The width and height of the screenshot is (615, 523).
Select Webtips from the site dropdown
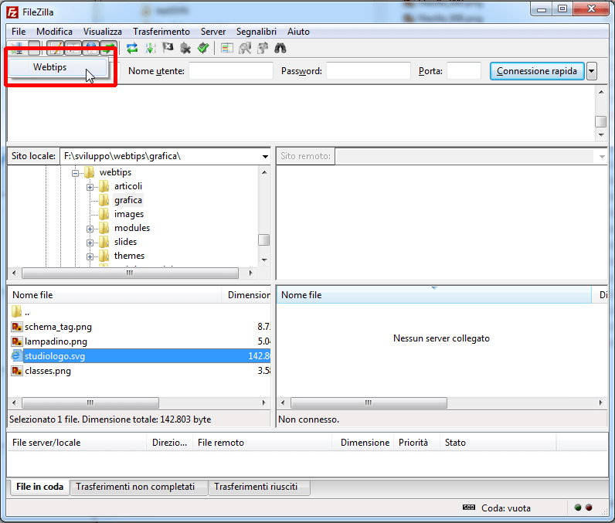50,68
